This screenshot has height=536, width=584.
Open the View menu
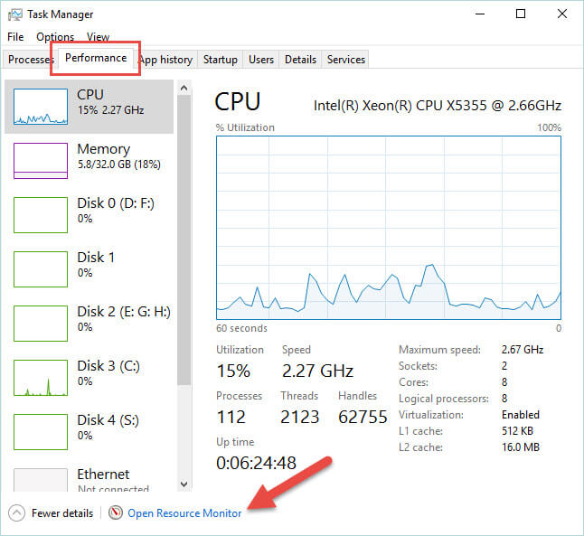click(x=98, y=37)
